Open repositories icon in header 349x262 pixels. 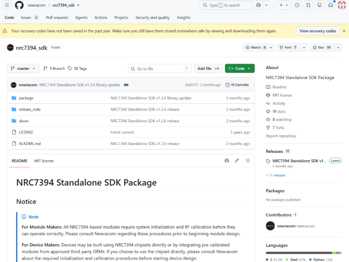[319, 5]
